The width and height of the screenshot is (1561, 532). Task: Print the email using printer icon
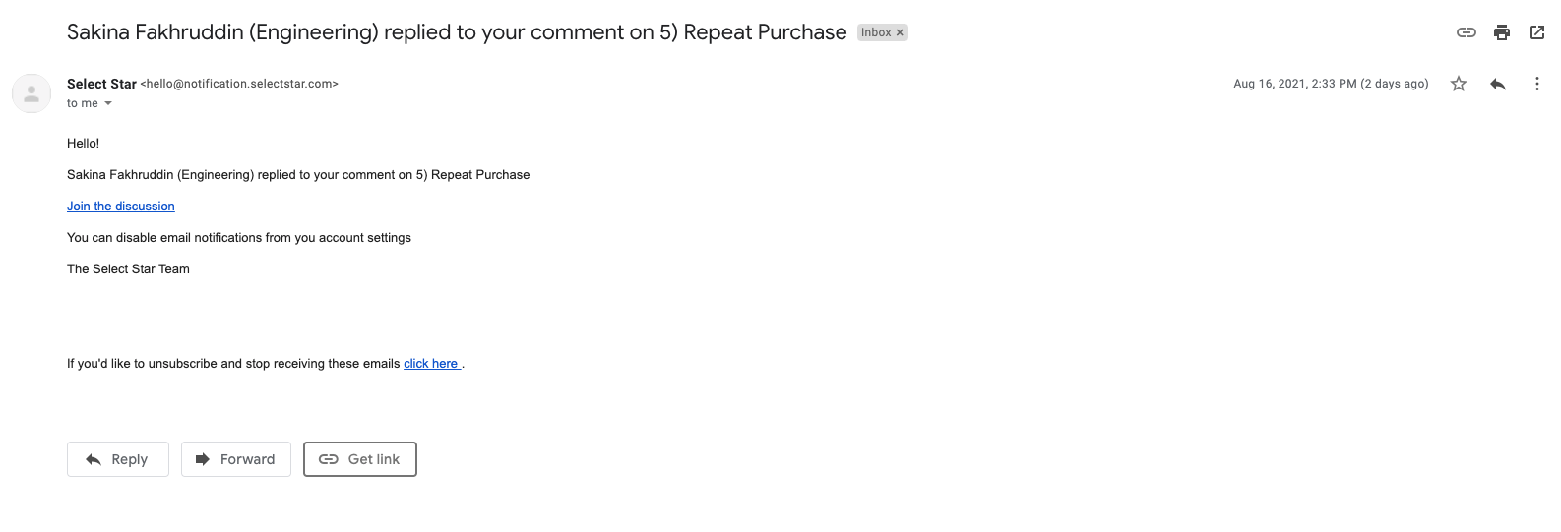[x=1501, y=32]
